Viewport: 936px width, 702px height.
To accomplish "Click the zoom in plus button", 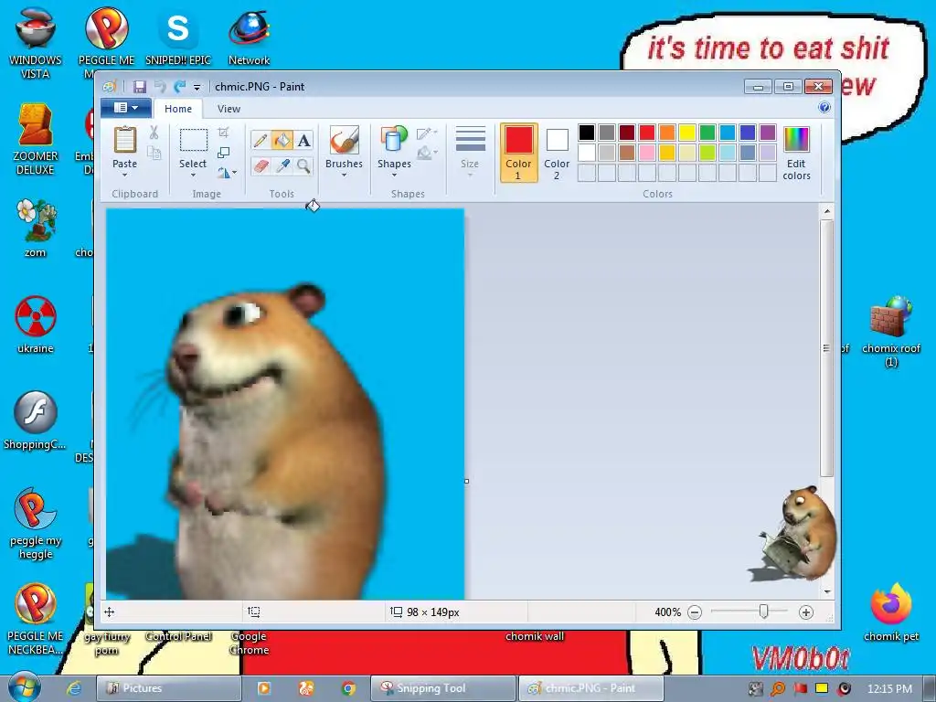I will (806, 612).
